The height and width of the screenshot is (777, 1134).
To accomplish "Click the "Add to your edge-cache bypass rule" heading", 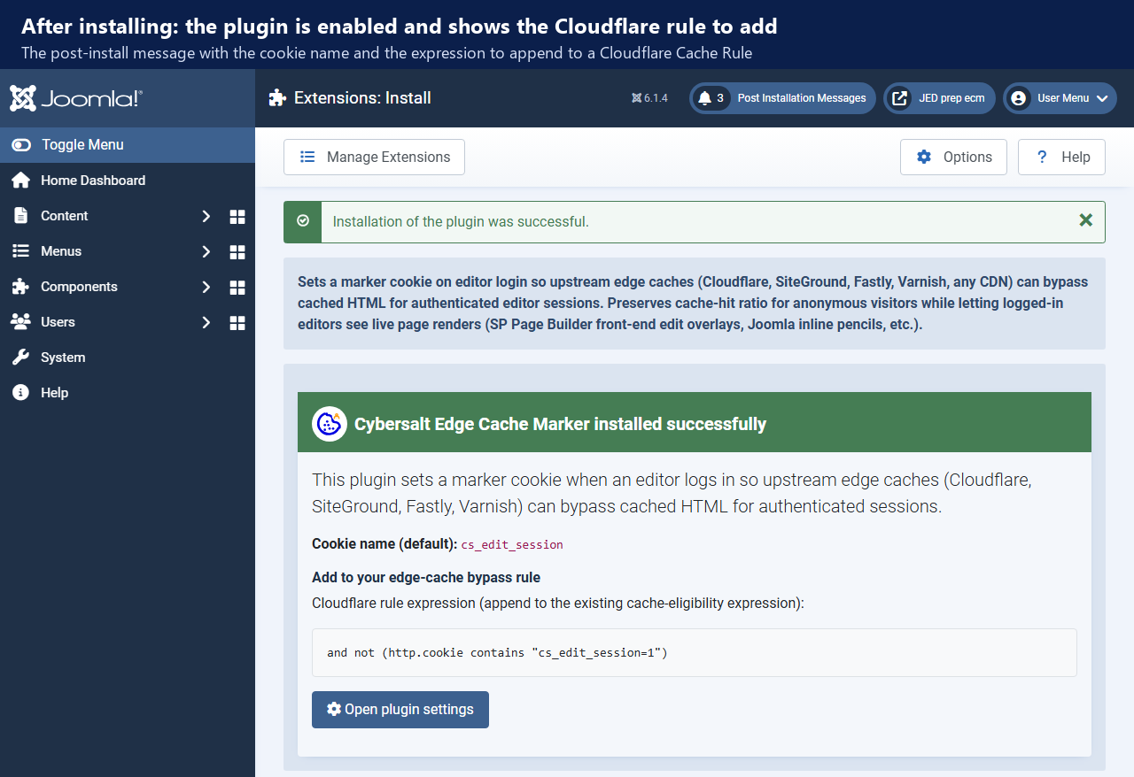I will 426,578.
